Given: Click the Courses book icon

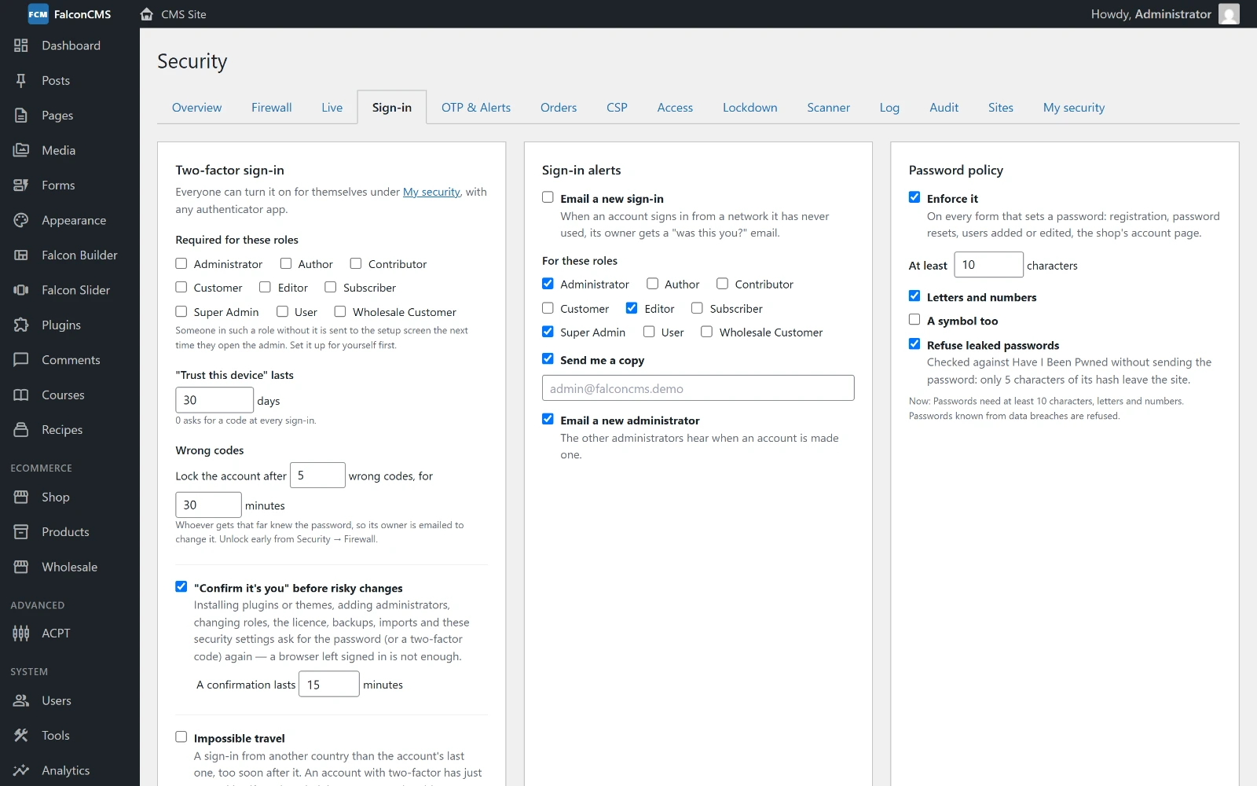Looking at the screenshot, I should 21,395.
